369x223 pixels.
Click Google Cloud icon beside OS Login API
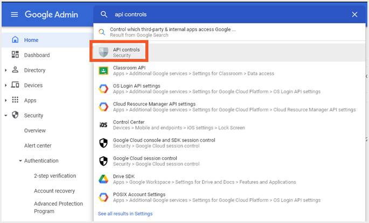coord(103,89)
